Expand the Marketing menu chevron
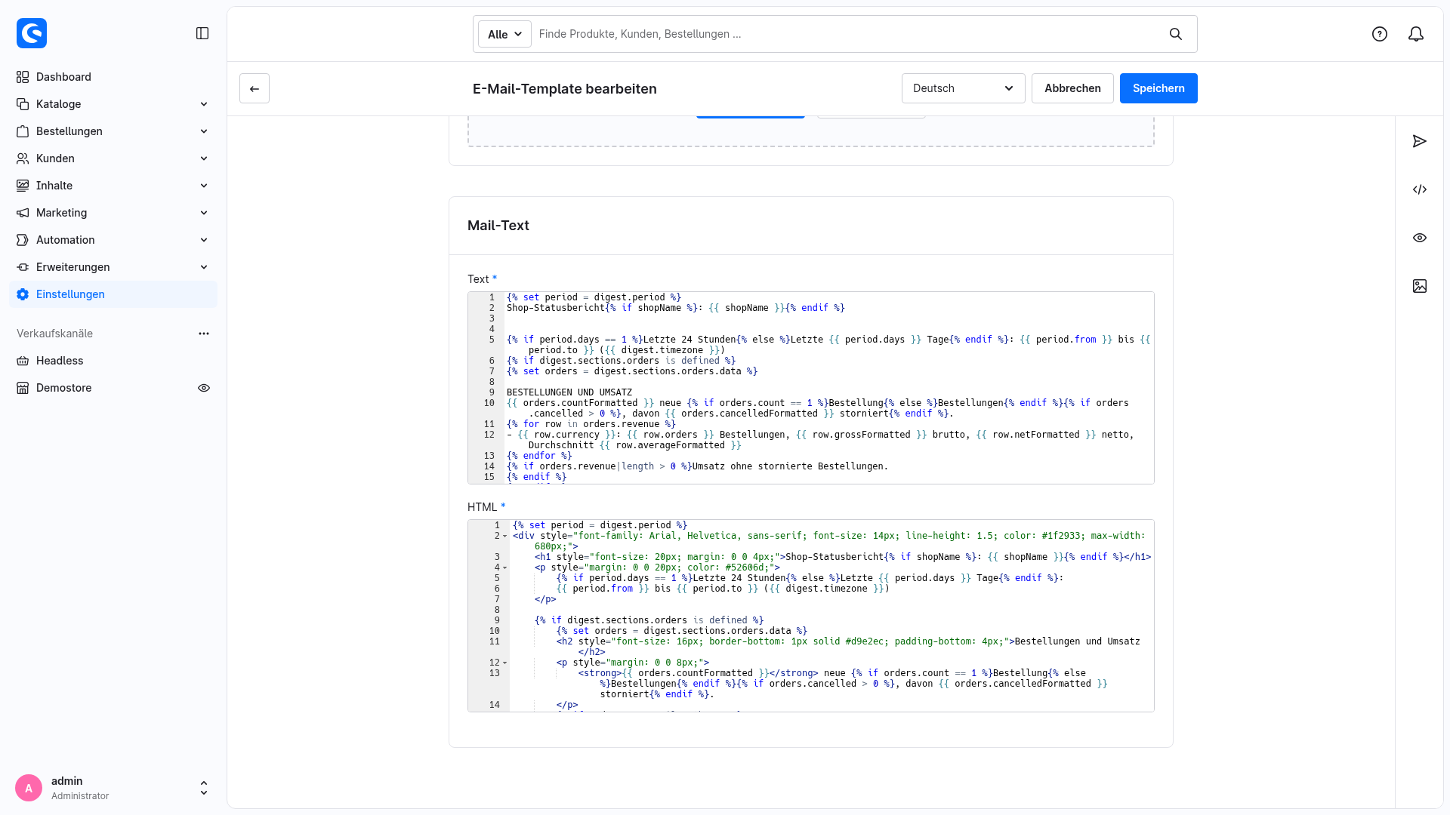Image resolution: width=1450 pixels, height=815 pixels. click(204, 213)
